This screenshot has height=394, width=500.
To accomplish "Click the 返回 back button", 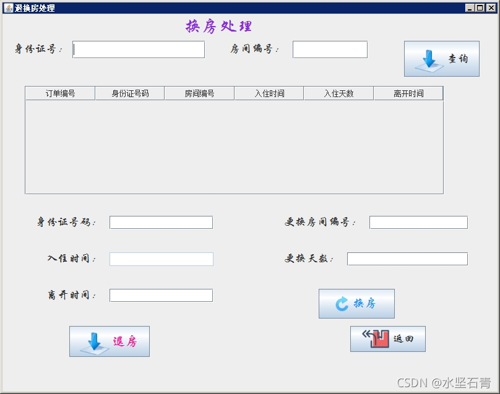I will 388,339.
